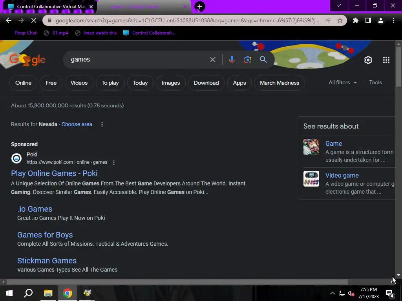Open the Poop Chat bookmark

click(x=26, y=33)
